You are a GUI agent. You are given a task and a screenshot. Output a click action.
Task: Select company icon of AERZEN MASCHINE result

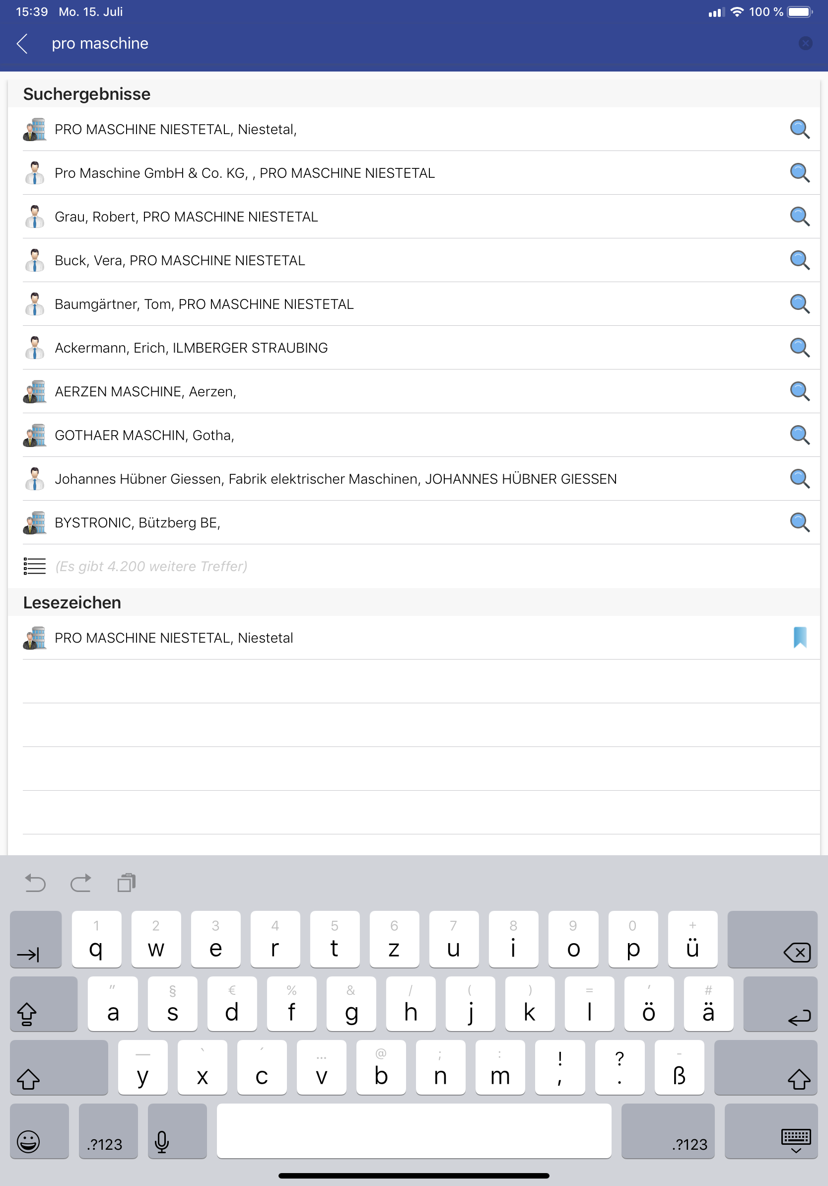pyautogui.click(x=35, y=391)
